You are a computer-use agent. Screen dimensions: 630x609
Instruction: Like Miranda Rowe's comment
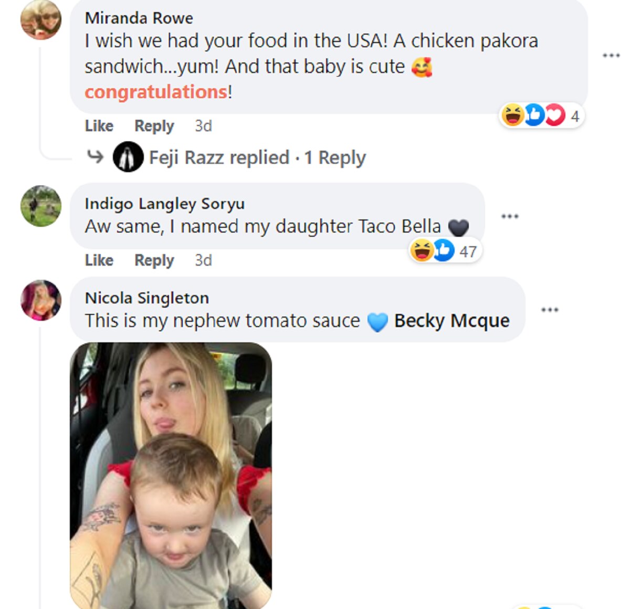pyautogui.click(x=99, y=126)
